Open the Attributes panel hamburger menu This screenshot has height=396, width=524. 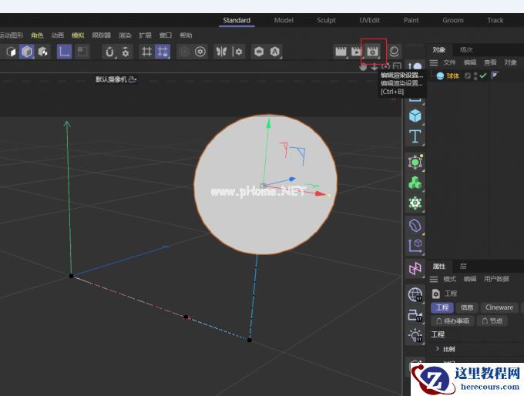[434, 279]
